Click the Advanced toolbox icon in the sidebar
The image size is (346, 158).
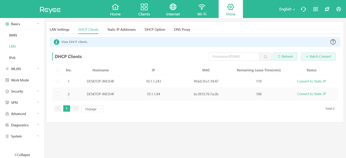click(7, 114)
